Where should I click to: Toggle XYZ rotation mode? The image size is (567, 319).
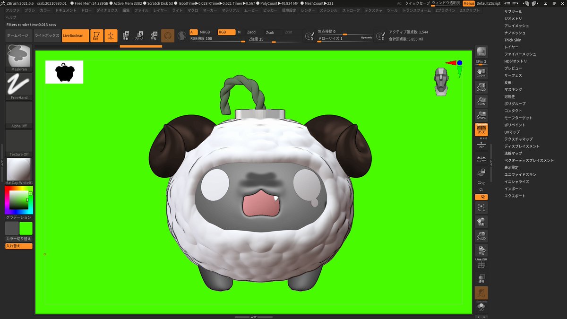click(x=481, y=183)
